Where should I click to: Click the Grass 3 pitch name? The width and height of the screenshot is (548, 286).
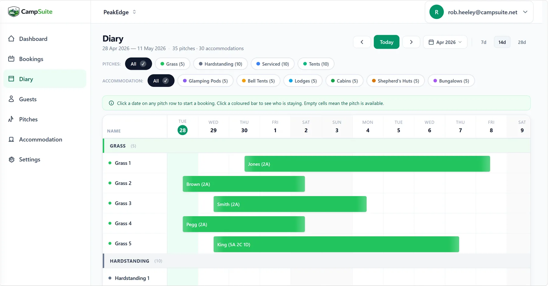[123, 203]
